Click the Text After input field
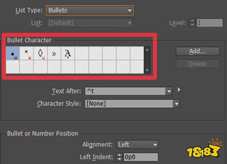The width and height of the screenshot is (227, 164). [x=124, y=91]
